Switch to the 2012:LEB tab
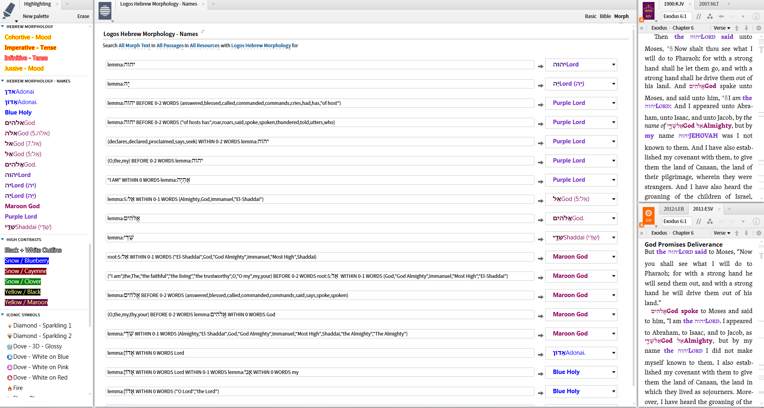The image size is (764, 408). (673, 209)
